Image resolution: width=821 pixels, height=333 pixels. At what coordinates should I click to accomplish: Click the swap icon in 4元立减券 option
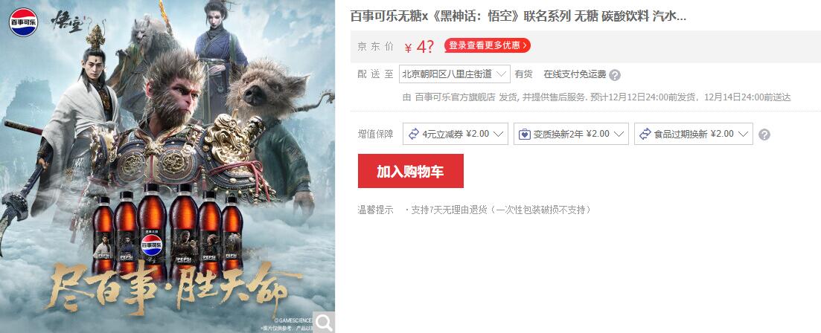pos(414,134)
